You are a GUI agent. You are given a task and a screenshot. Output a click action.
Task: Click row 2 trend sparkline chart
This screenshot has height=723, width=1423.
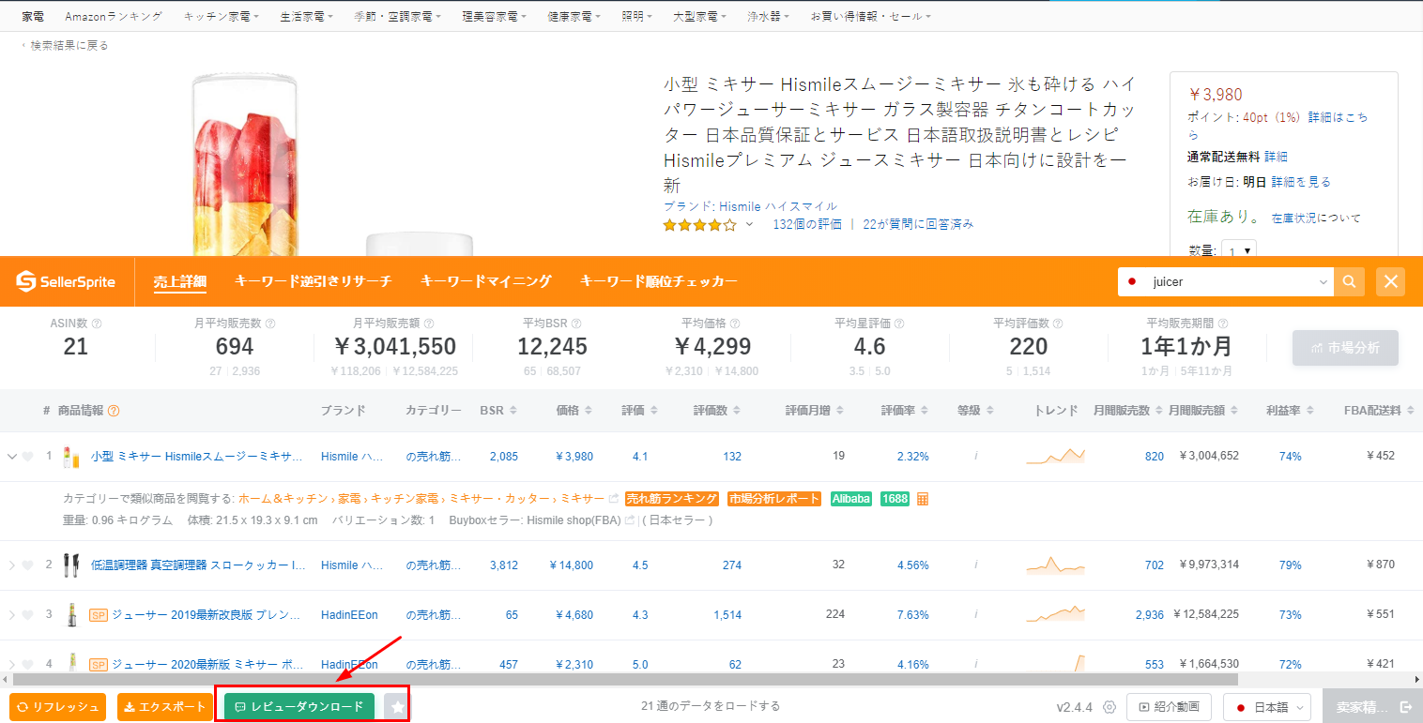point(1055,565)
